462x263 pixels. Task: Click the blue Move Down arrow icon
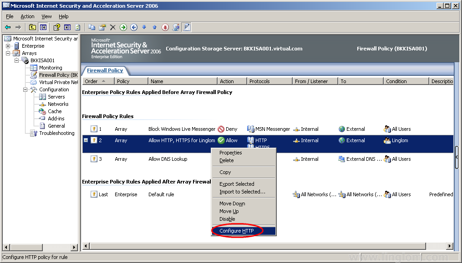tap(144, 27)
